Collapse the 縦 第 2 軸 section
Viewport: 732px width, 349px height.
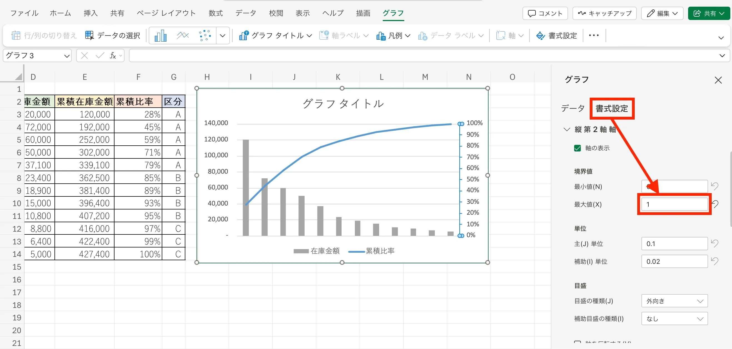tap(566, 129)
